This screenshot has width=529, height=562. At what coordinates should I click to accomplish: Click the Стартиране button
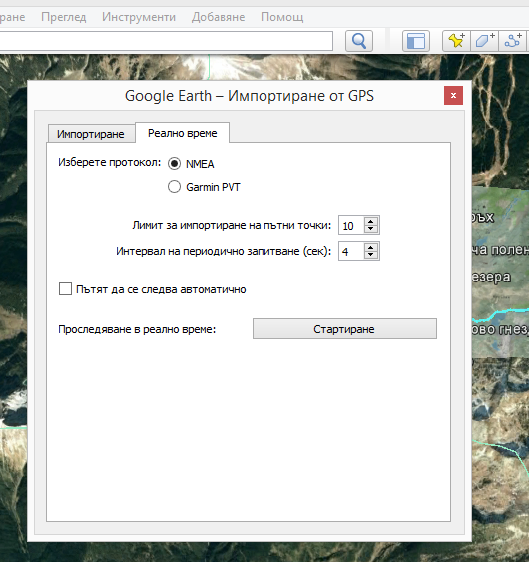[344, 329]
